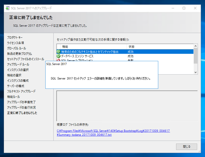Click 成功 status of データベース エンジン サービス
The width and height of the screenshot is (205, 157).
(131, 56)
